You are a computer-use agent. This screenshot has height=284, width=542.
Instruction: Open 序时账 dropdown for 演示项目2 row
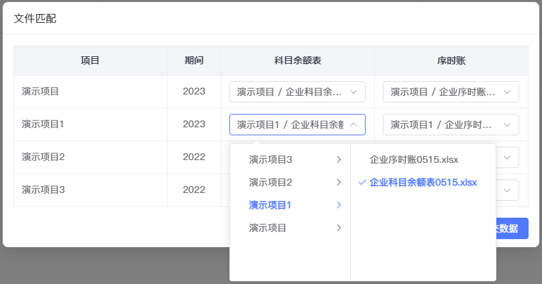pos(507,157)
